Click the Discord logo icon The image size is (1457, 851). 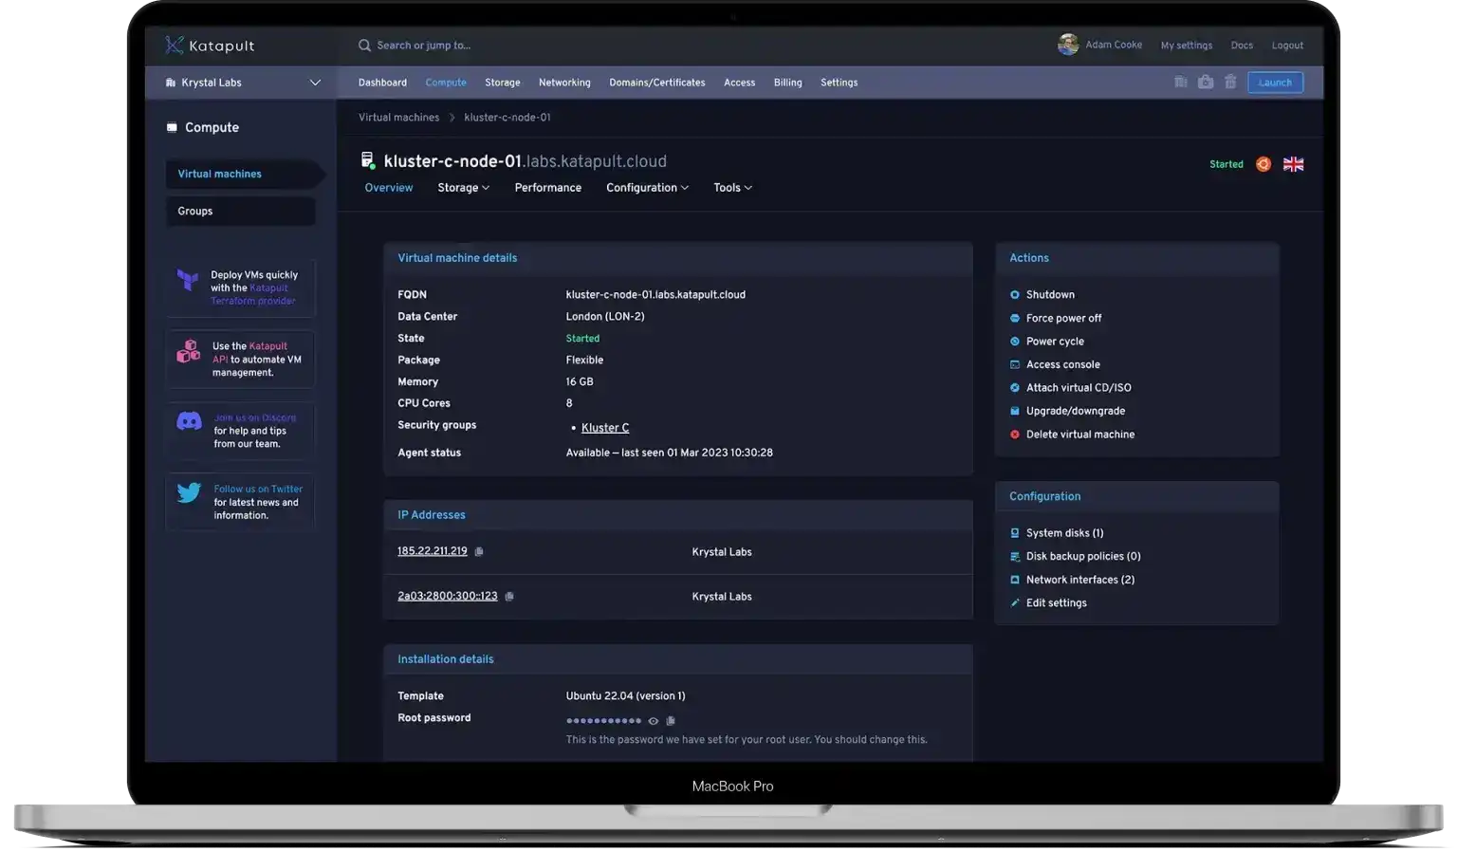[x=189, y=421]
